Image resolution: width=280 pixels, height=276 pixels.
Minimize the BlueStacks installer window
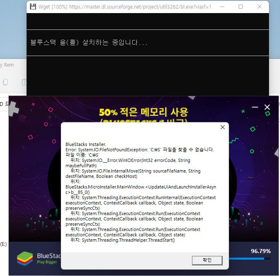pos(255,107)
